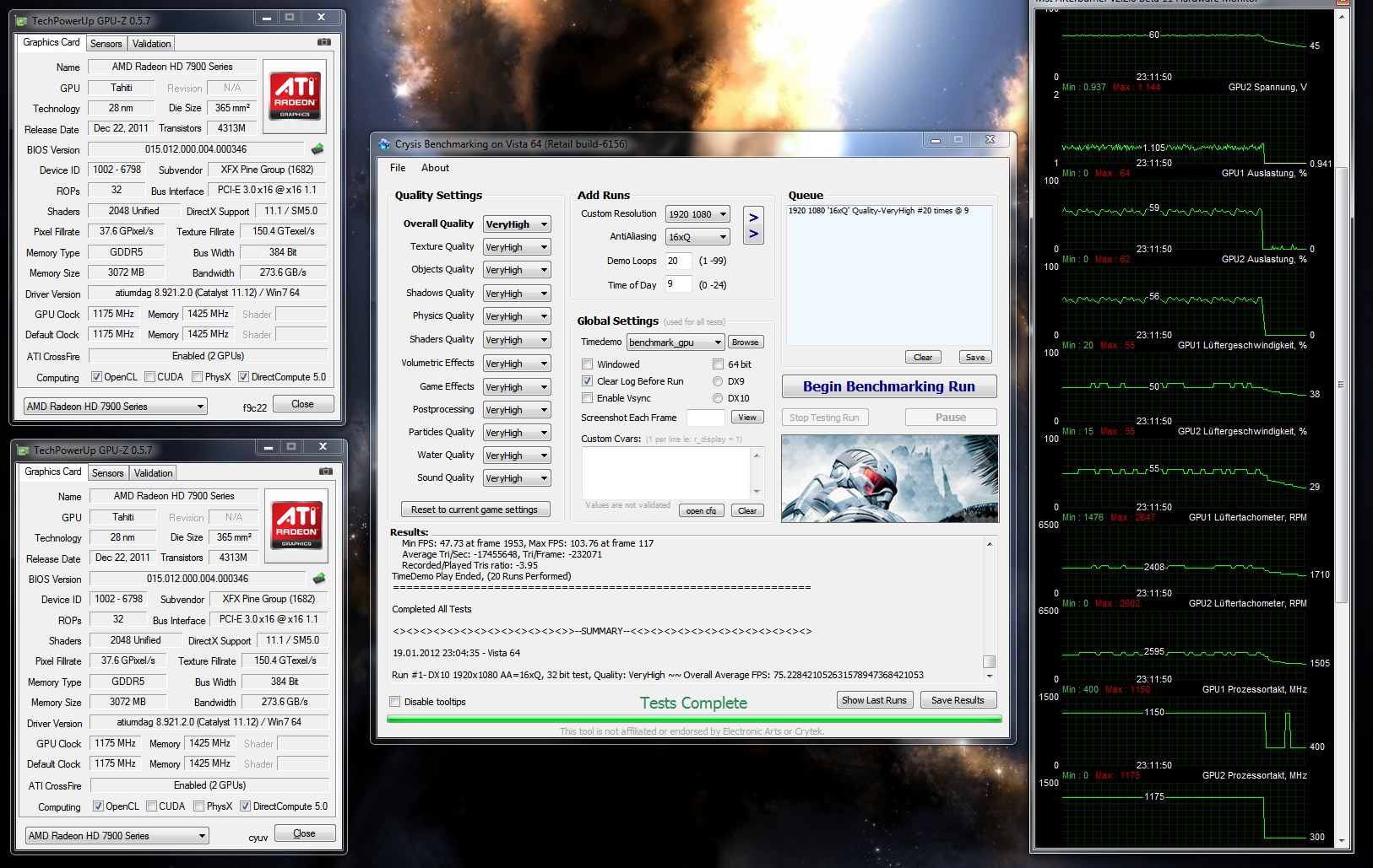Toggle OpenCL checkbox in upper GPU-Z window

coord(96,377)
